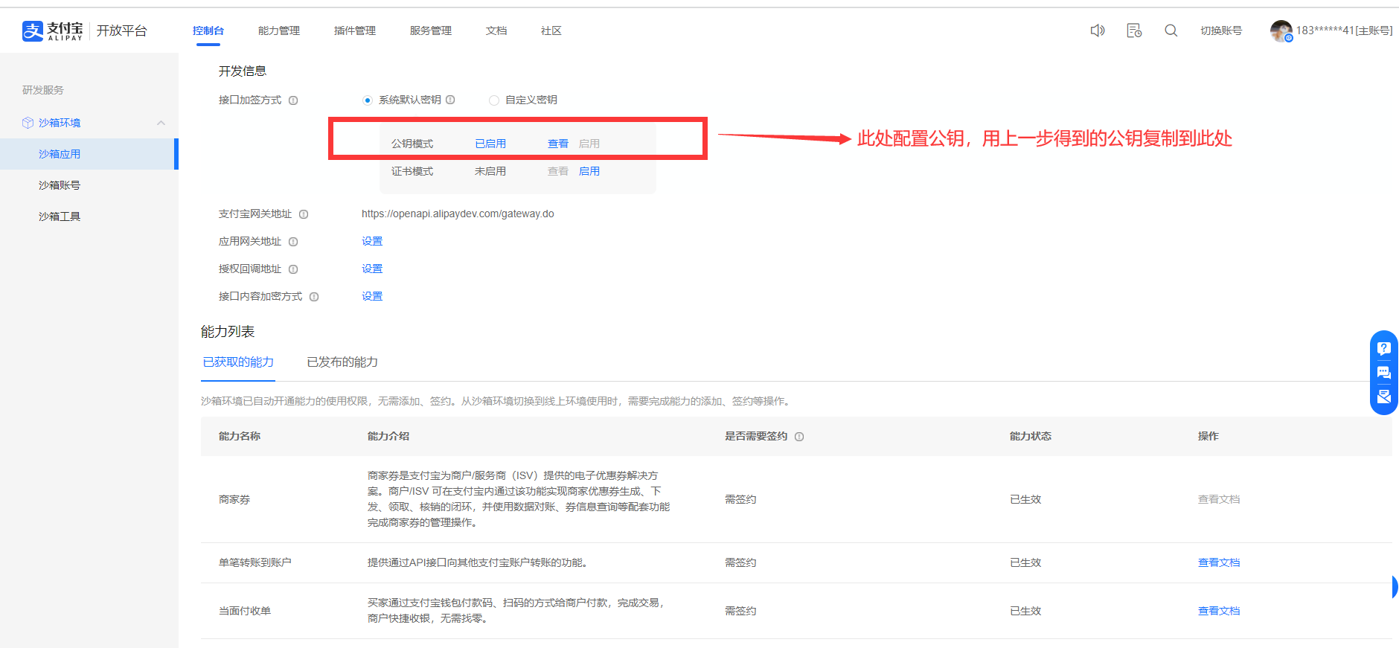
Task: Click 设置 for 授权回调地址
Action: point(372,269)
